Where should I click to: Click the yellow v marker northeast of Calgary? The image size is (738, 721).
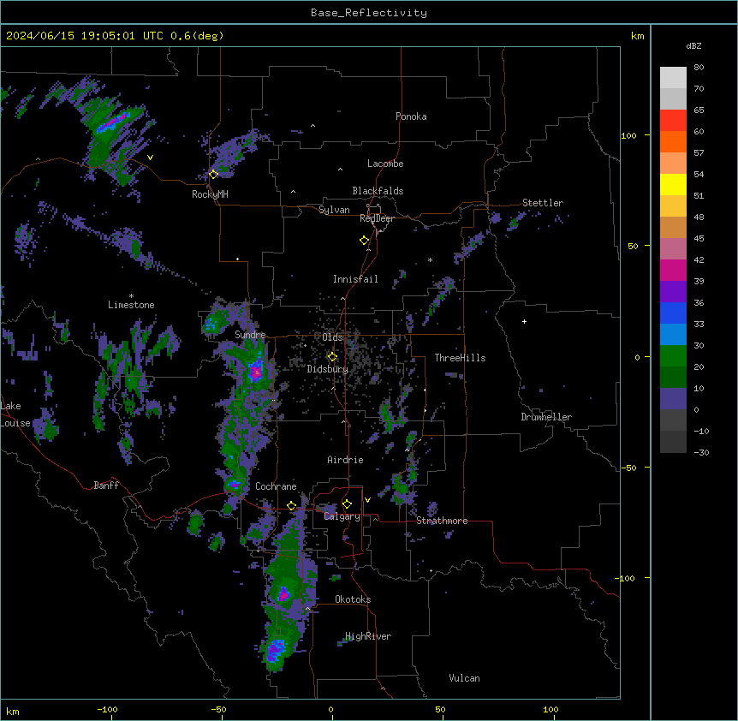tap(367, 500)
